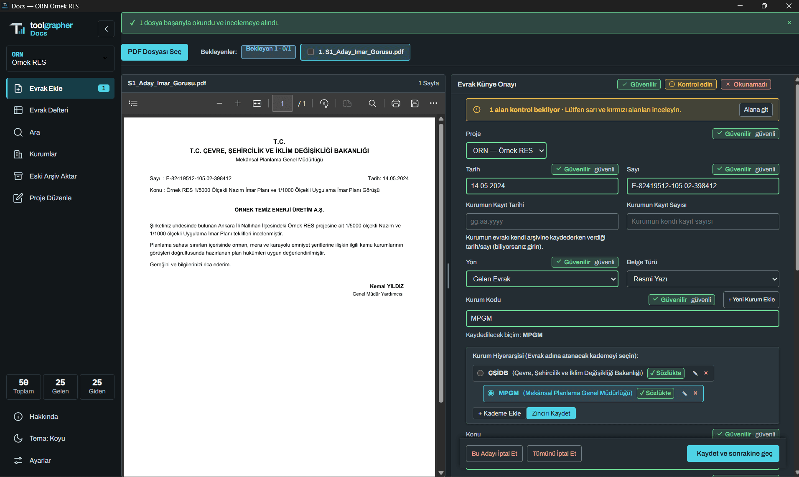Click the Kurum Kodu input MPGM
799x477 pixels.
[622, 318]
